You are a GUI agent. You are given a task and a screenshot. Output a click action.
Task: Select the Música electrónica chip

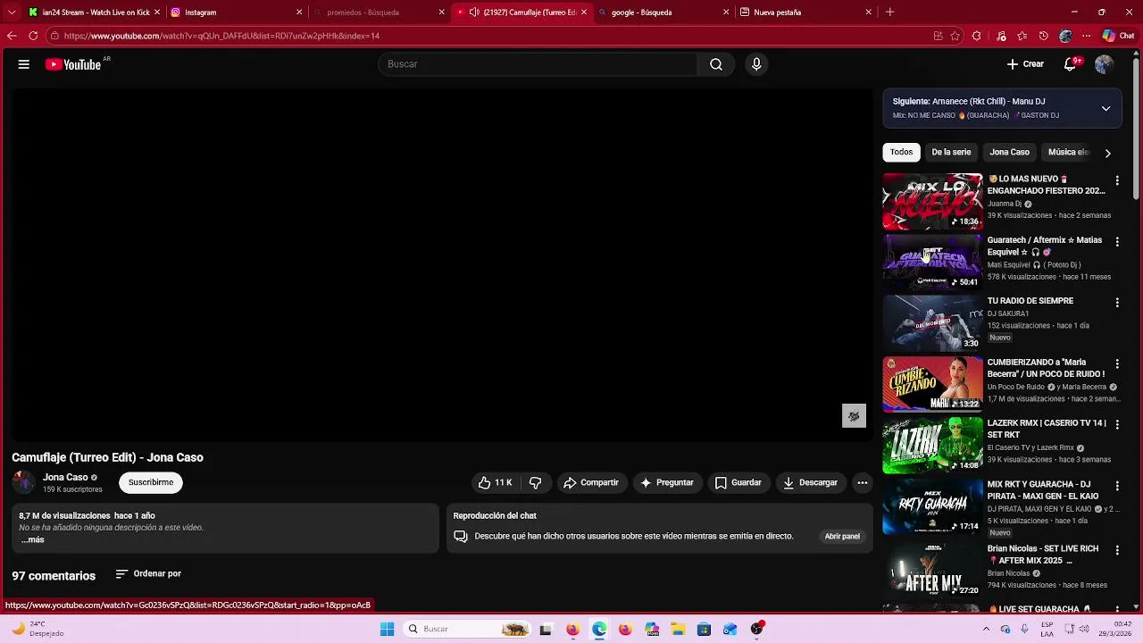1068,152
